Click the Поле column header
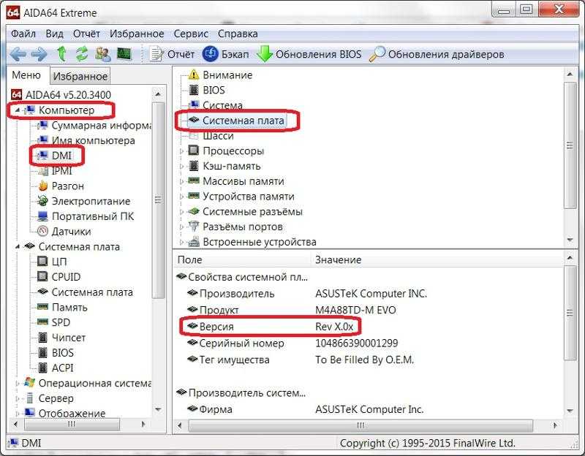This screenshot has width=585, height=456. 243,260
